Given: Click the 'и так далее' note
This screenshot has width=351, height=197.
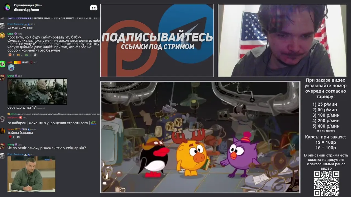Looking at the screenshot, I should (326, 131).
